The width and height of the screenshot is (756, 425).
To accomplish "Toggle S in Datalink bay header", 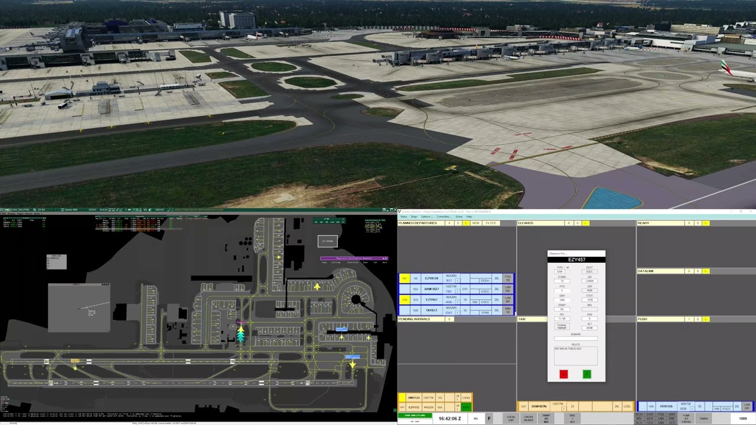I will [697, 271].
